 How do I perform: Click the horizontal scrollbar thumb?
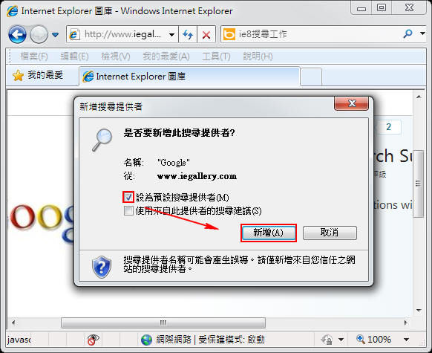click(163, 323)
